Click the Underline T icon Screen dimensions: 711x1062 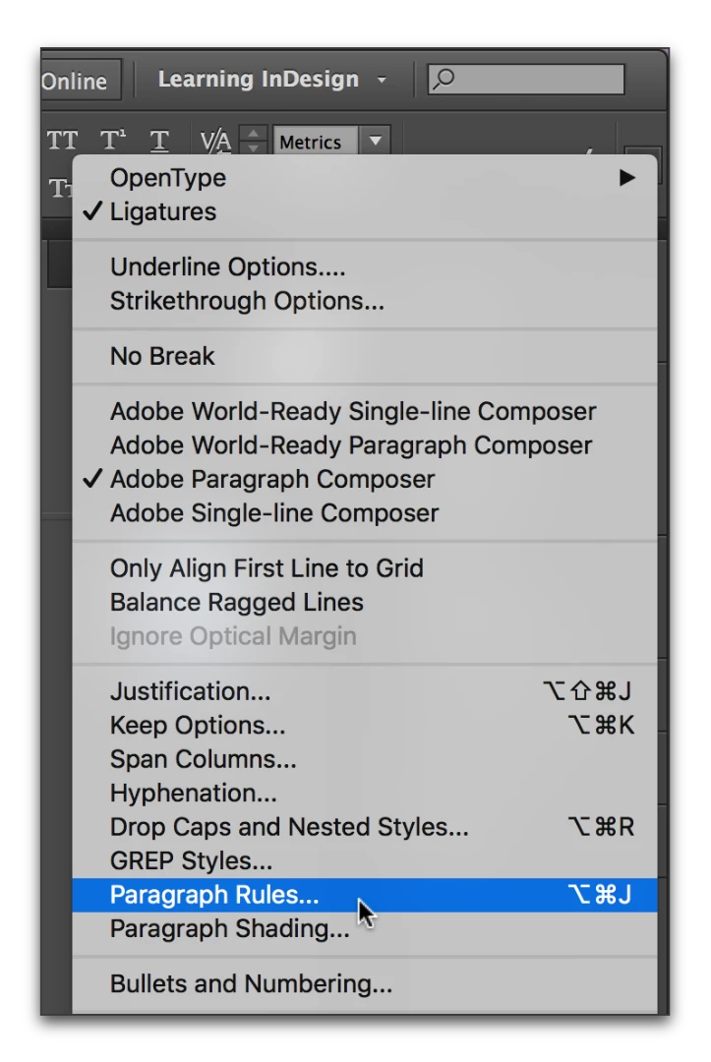[x=159, y=141]
